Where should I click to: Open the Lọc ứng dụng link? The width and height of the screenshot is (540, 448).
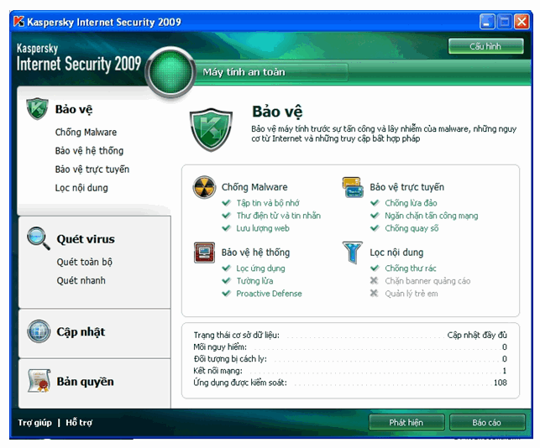coord(260,268)
